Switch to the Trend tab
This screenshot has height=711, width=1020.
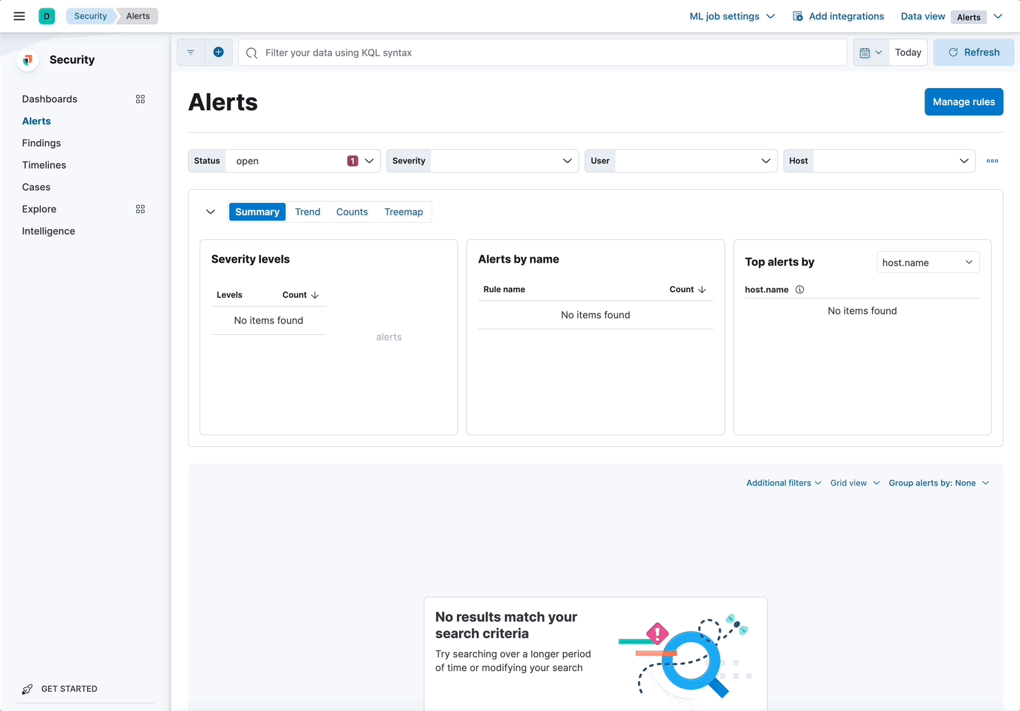pos(308,212)
